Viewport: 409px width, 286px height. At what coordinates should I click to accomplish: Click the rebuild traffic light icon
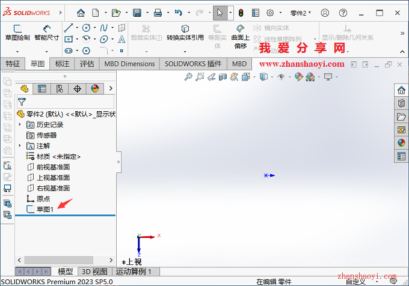[241, 13]
